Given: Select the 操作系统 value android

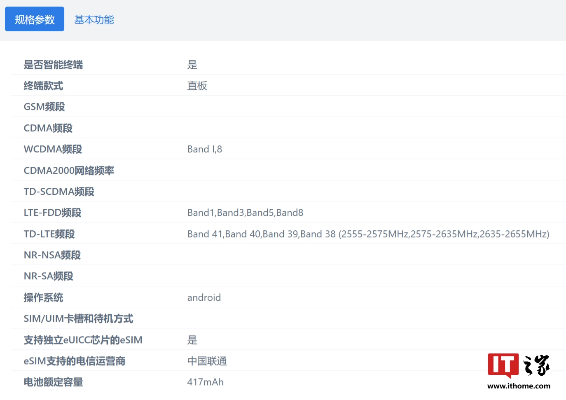Looking at the screenshot, I should pos(204,297).
